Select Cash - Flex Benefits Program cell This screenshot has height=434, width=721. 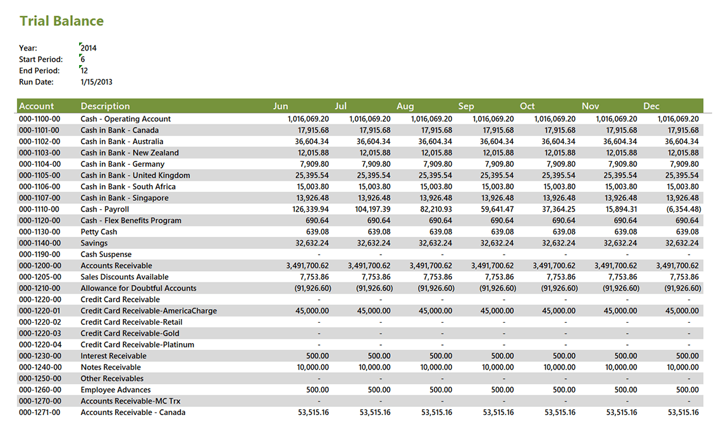point(131,220)
